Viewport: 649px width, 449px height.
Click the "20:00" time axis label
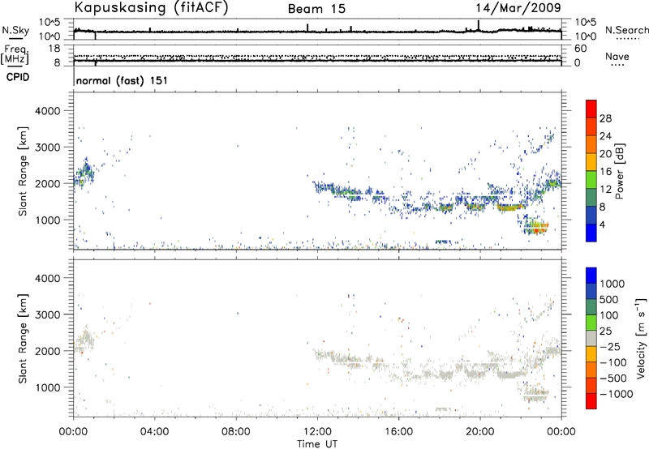(479, 432)
